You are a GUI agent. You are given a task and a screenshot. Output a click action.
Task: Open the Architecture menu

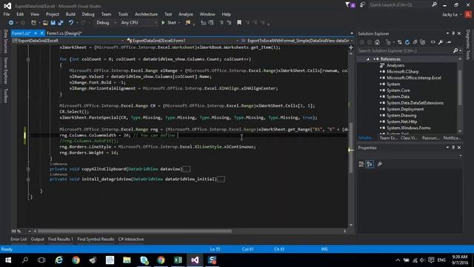pos(146,14)
